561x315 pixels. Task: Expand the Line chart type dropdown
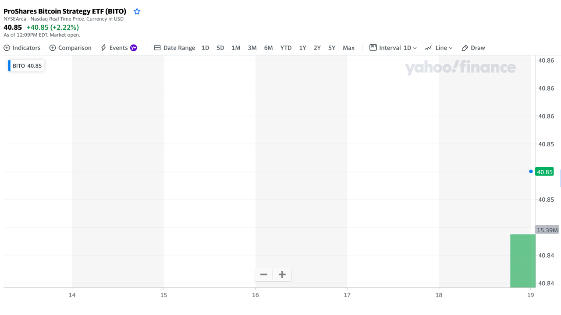[x=438, y=48]
